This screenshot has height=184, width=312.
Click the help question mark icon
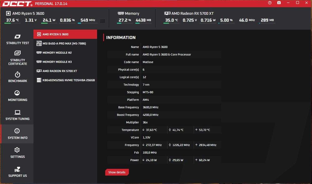[x=270, y=3]
